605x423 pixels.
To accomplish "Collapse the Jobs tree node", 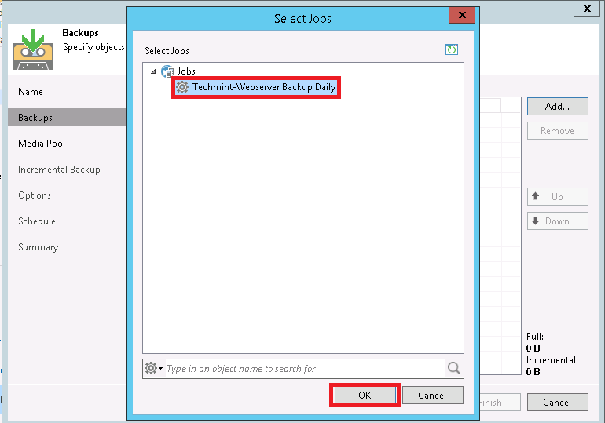I will 153,71.
